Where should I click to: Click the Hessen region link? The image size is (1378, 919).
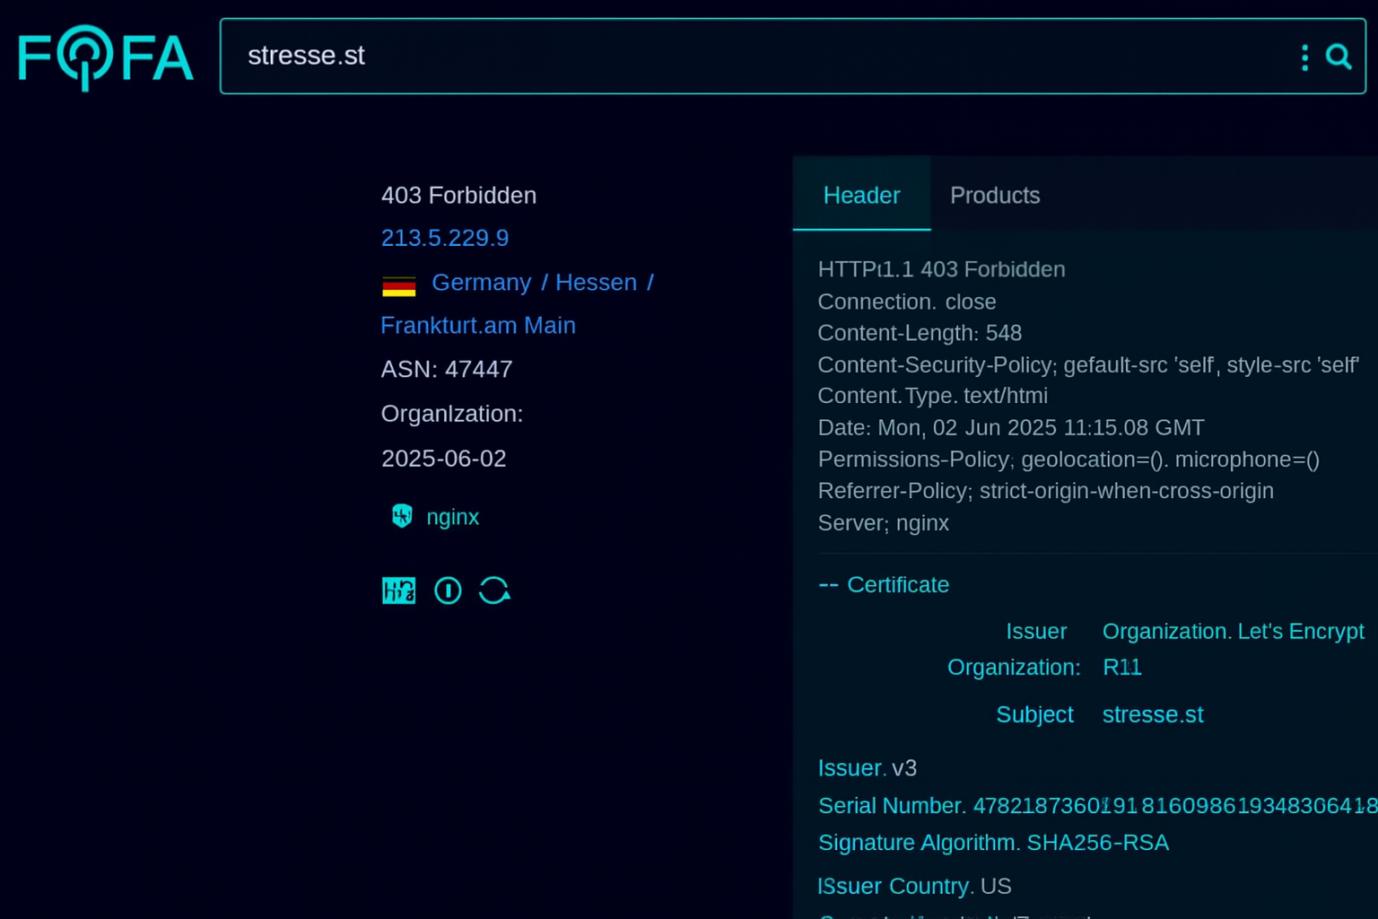(x=596, y=282)
